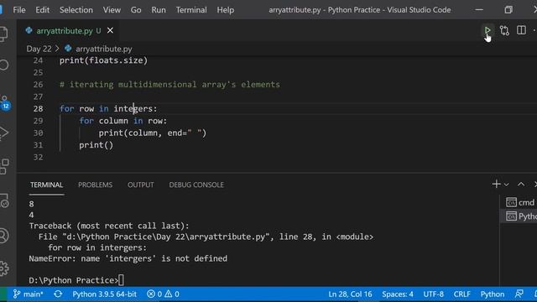The height and width of the screenshot is (302, 537).
Task: Click print(column, end=" ") line
Action: coord(153,133)
